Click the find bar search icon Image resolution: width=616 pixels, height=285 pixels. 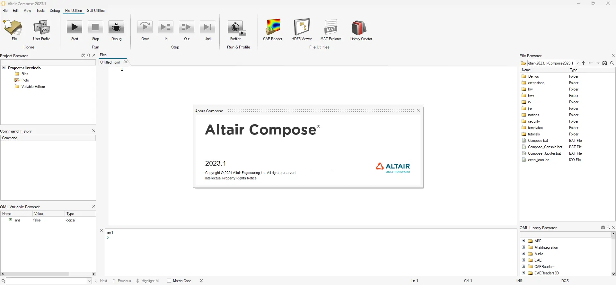pyautogui.click(x=3, y=281)
